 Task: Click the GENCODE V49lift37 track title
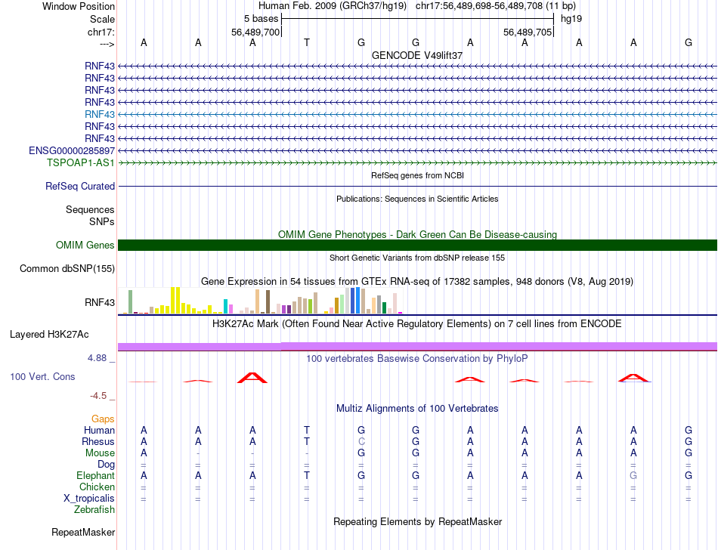click(x=417, y=56)
